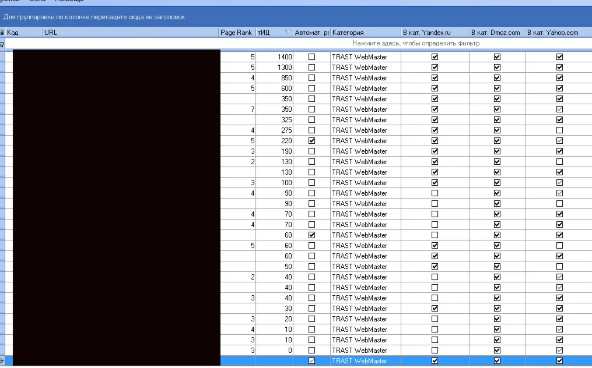The width and height of the screenshot is (592, 368).
Task: Uncheck the Yandex.ru checkbox in the top row
Action: point(435,56)
